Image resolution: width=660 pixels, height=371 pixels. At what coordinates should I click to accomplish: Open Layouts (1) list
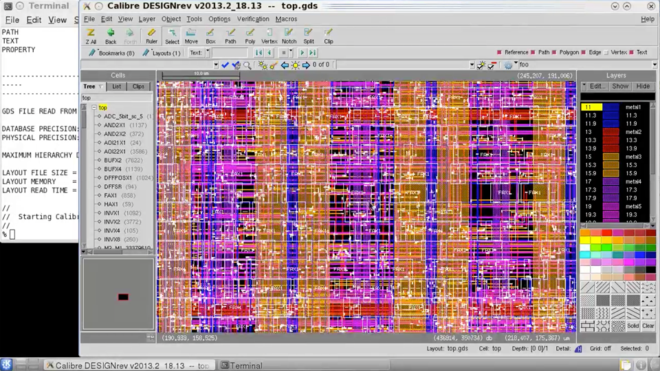point(161,53)
